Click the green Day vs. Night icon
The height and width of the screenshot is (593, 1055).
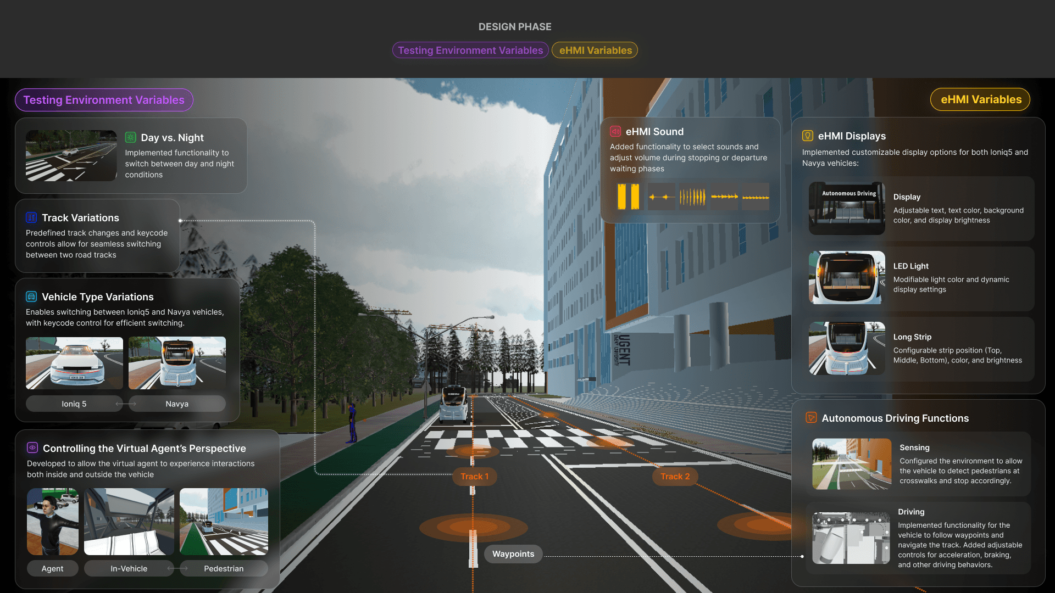[x=130, y=137]
